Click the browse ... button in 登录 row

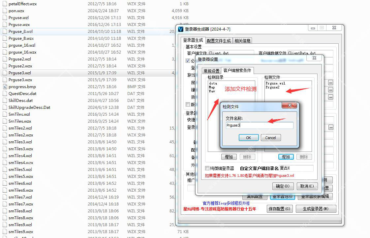(331, 127)
